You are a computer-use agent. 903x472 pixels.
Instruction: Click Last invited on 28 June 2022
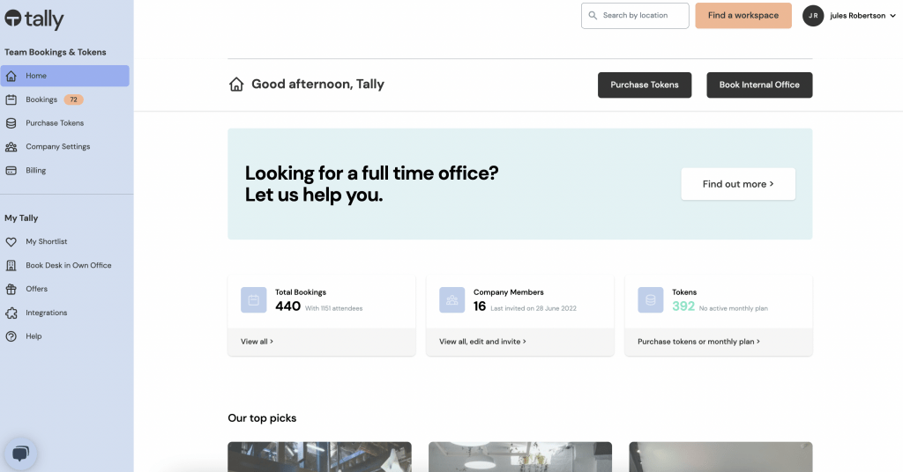point(534,309)
